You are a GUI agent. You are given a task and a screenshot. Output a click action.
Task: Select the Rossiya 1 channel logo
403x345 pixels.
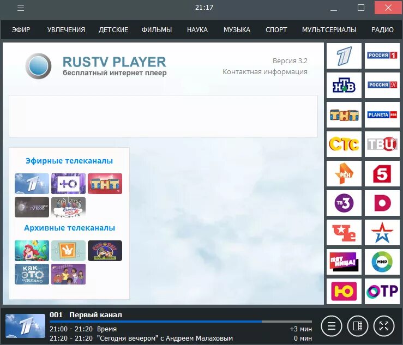[x=382, y=56]
